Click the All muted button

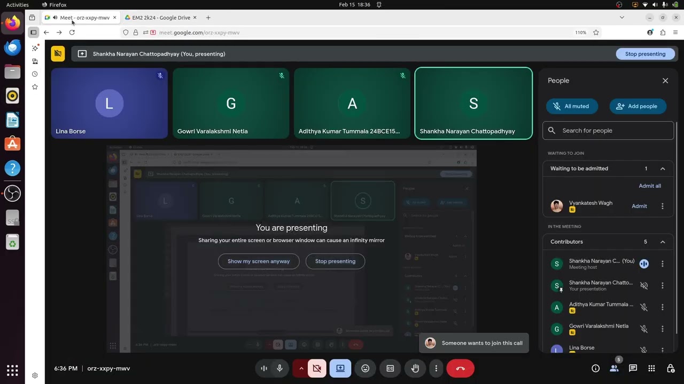click(x=572, y=106)
